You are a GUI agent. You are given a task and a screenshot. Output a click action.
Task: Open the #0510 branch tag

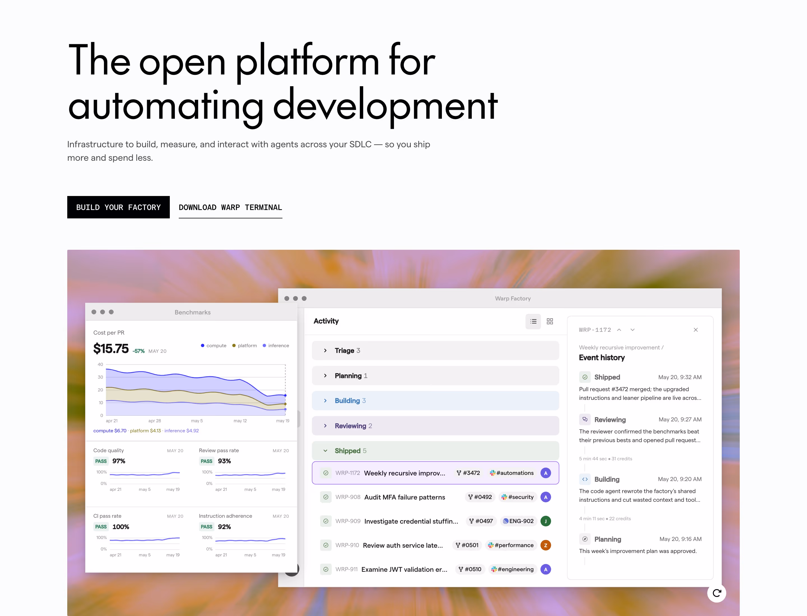pos(470,569)
